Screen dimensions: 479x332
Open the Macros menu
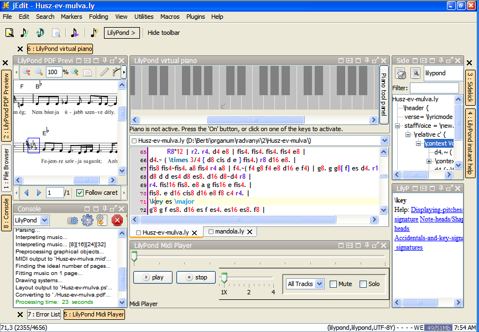pos(170,17)
